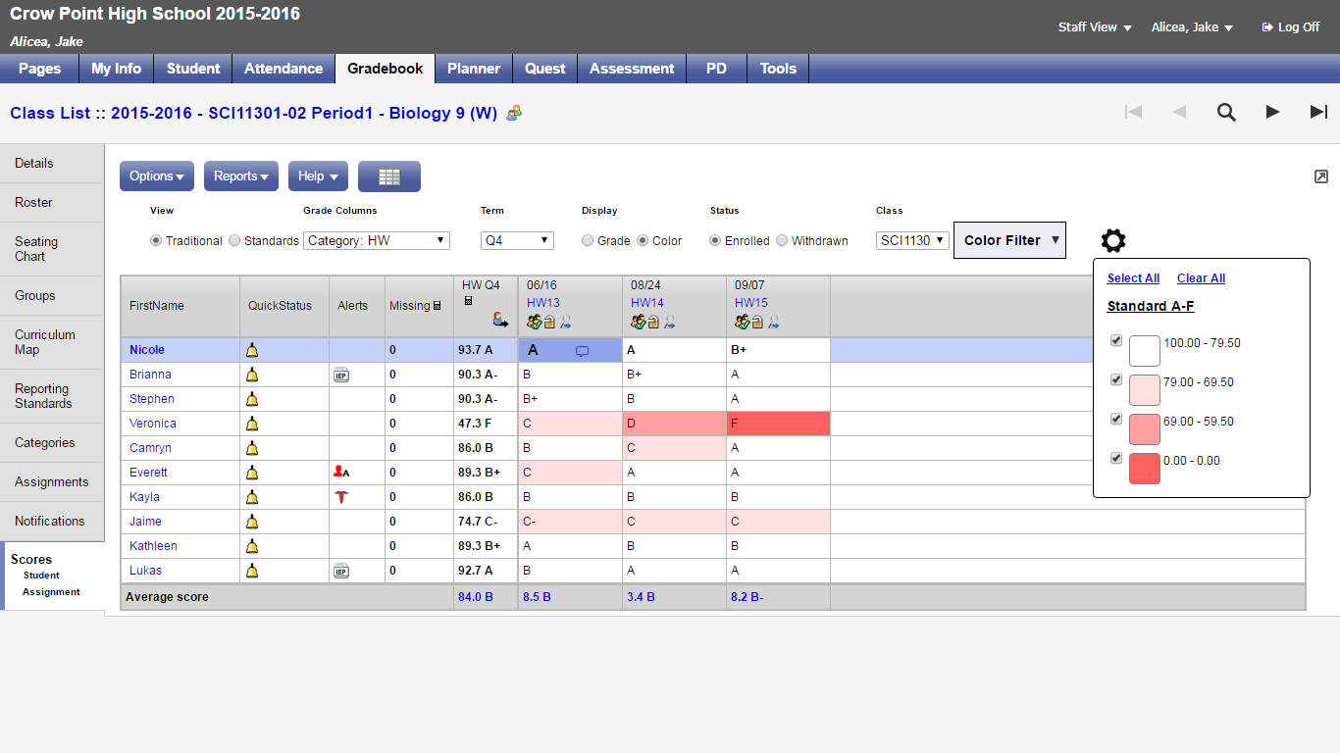
Task: Select the Grade display radio button
Action: click(x=588, y=240)
